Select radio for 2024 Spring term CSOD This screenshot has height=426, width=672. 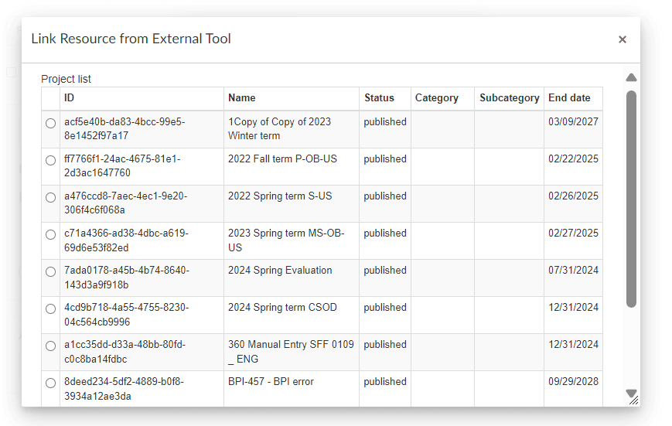50,309
